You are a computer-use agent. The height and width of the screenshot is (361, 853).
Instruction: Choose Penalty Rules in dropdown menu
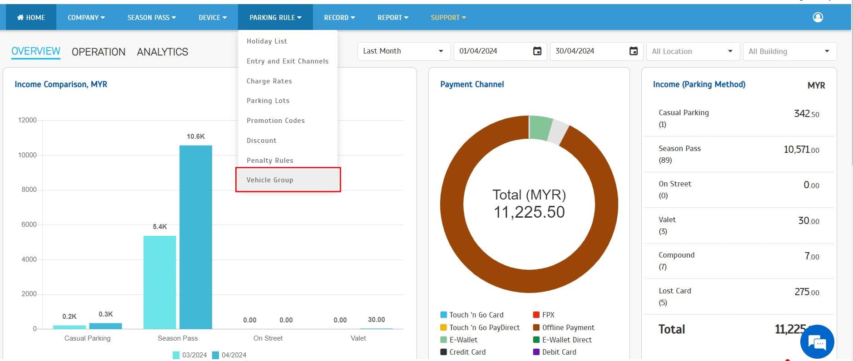point(270,161)
